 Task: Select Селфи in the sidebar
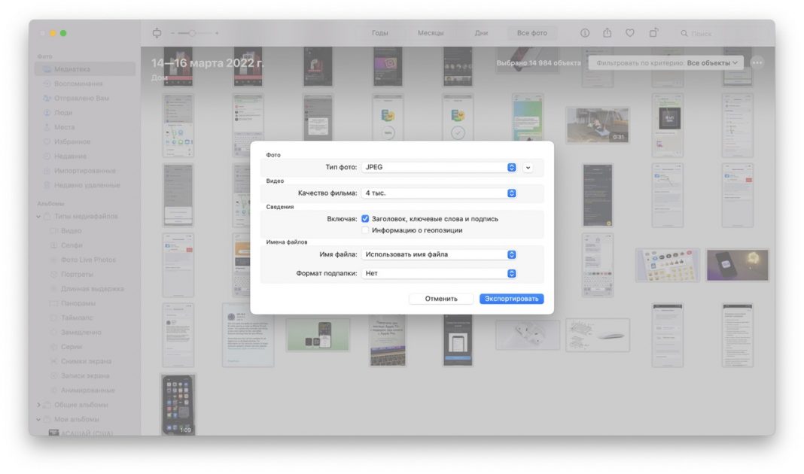tap(84, 245)
